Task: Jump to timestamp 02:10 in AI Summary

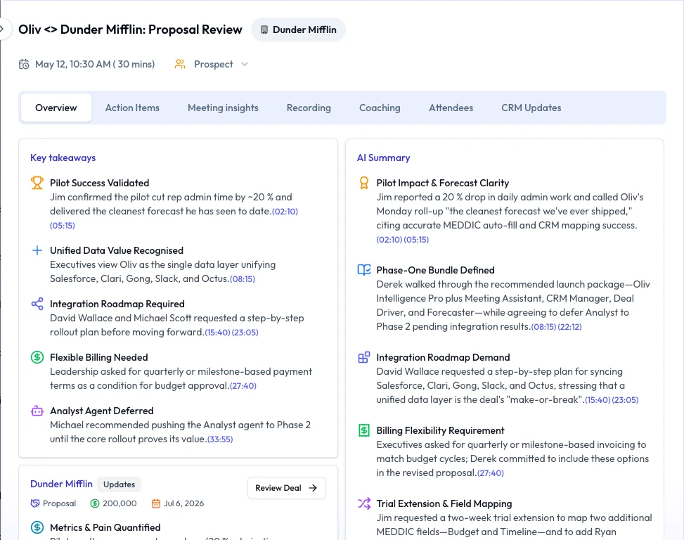Action: click(389, 240)
